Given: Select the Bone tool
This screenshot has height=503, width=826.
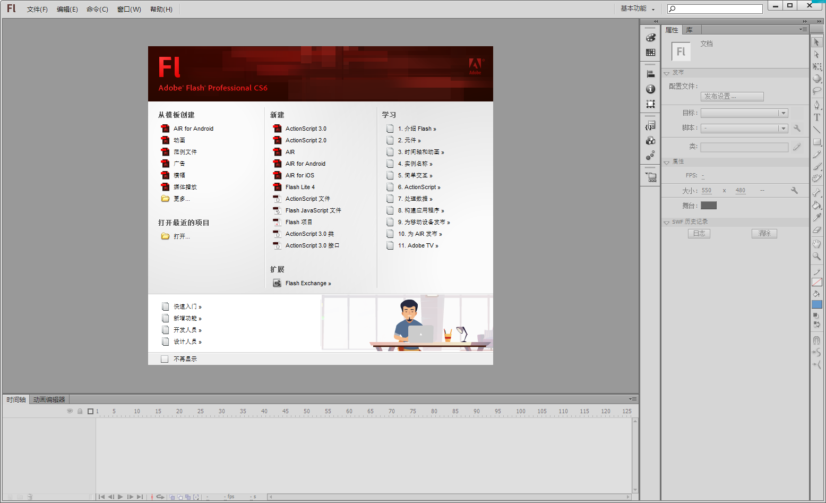Looking at the screenshot, I should pyautogui.click(x=817, y=193).
